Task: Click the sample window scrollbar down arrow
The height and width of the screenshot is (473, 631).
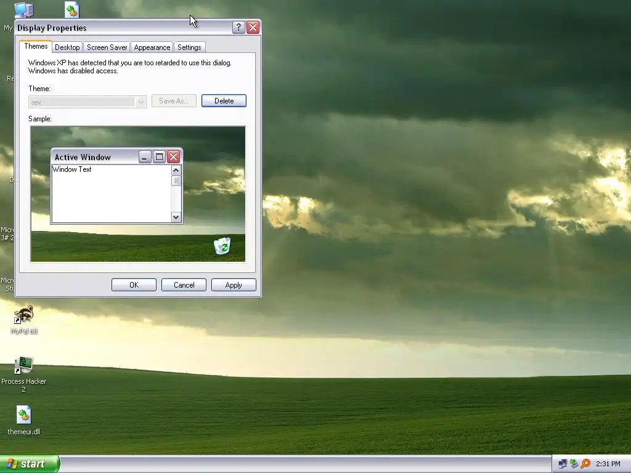Action: (x=176, y=217)
